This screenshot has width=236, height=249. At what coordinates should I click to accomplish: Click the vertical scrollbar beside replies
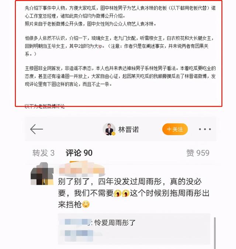click(215, 233)
